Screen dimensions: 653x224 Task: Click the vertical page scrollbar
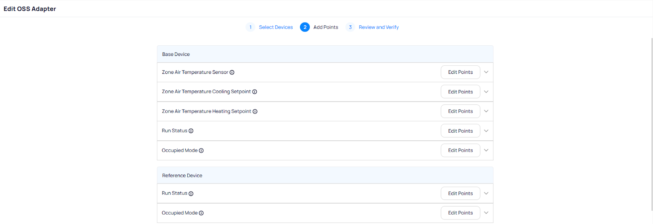(651, 122)
